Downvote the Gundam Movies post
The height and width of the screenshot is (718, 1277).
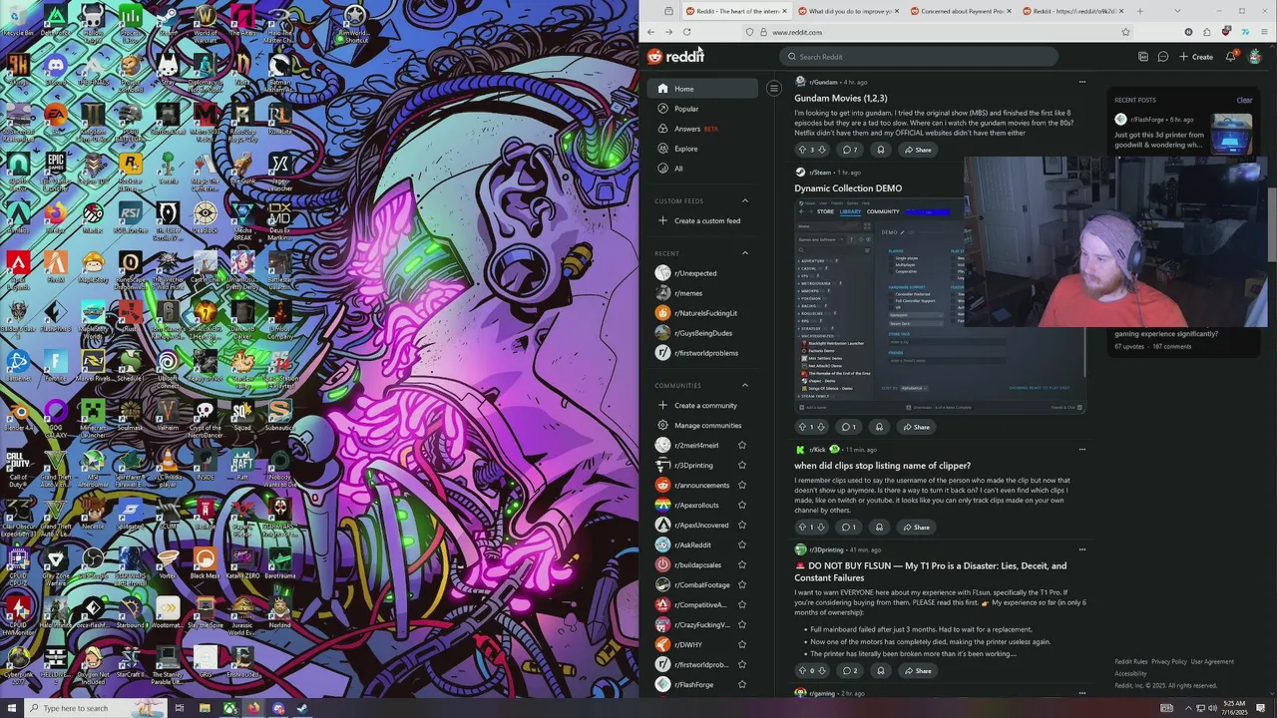click(x=821, y=150)
